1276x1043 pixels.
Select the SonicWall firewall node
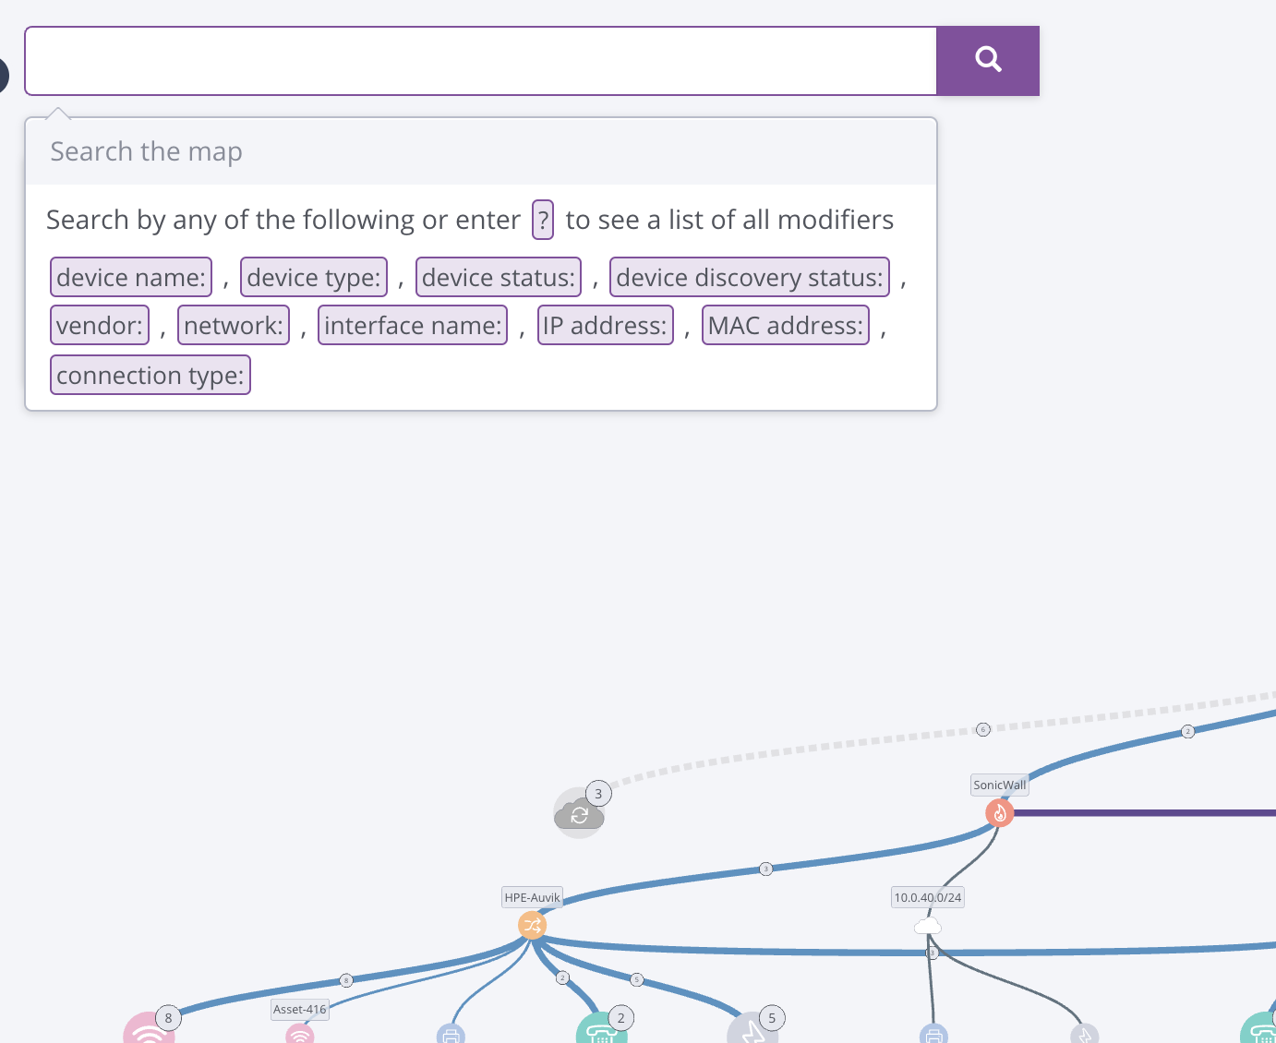pyautogui.click(x=1000, y=813)
